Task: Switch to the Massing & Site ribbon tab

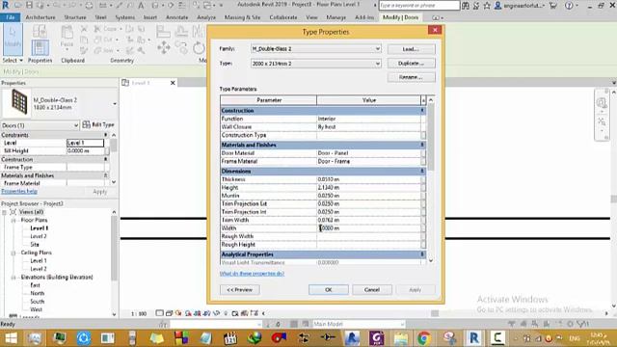Action: click(x=242, y=17)
